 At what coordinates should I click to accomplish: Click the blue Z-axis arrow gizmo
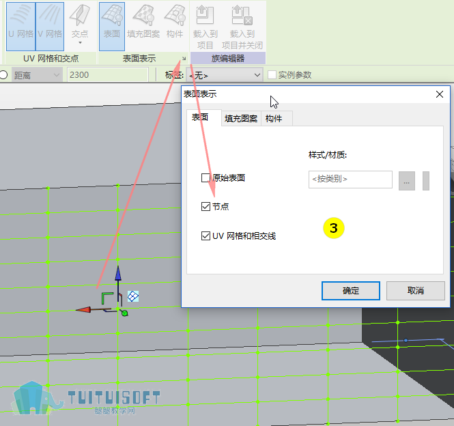(118, 273)
